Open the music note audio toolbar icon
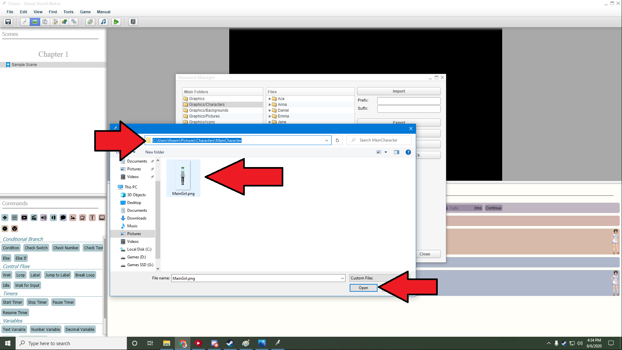Image resolution: width=622 pixels, height=350 pixels. (103, 22)
